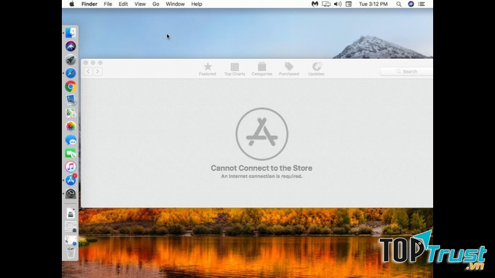The image size is (495, 278).
Task: Open the volume control in menu bar
Action: click(337, 4)
